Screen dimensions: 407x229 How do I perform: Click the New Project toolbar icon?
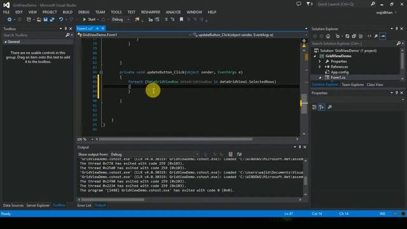[x=29, y=20]
